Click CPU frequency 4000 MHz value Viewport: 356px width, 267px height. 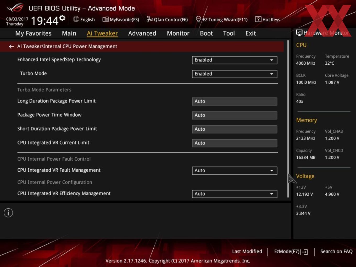click(x=305, y=63)
